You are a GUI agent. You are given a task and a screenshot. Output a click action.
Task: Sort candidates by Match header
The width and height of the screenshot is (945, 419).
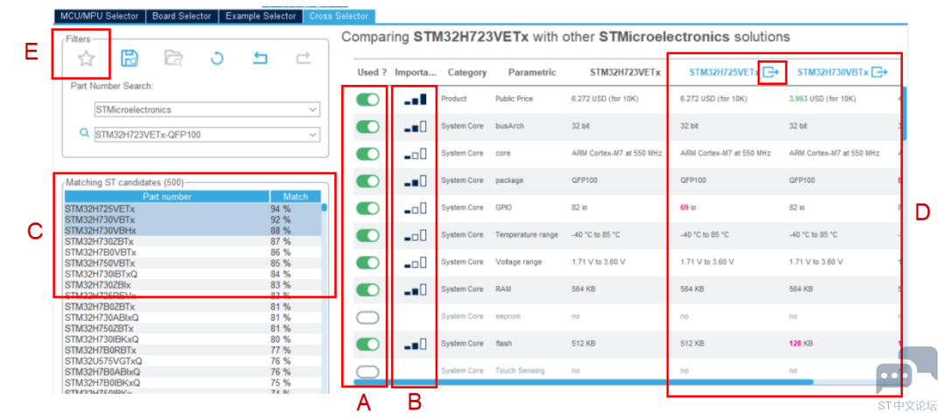coord(296,197)
